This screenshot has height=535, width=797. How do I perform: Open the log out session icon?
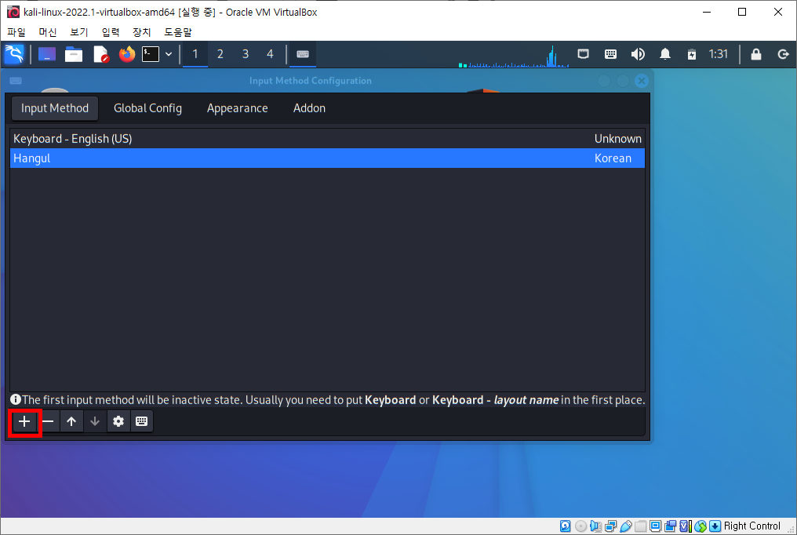784,54
